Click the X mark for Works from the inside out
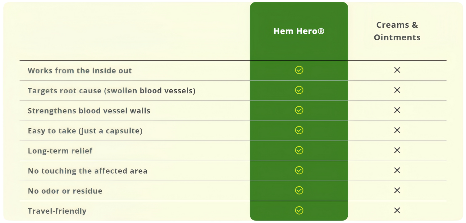 [397, 70]
